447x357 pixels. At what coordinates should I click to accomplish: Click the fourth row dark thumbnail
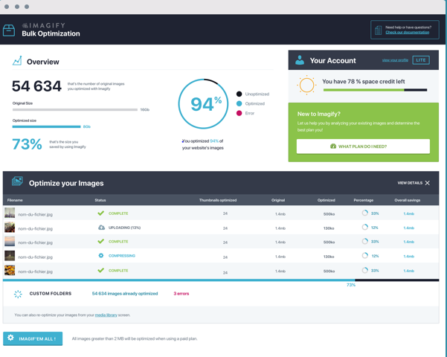click(x=10, y=256)
